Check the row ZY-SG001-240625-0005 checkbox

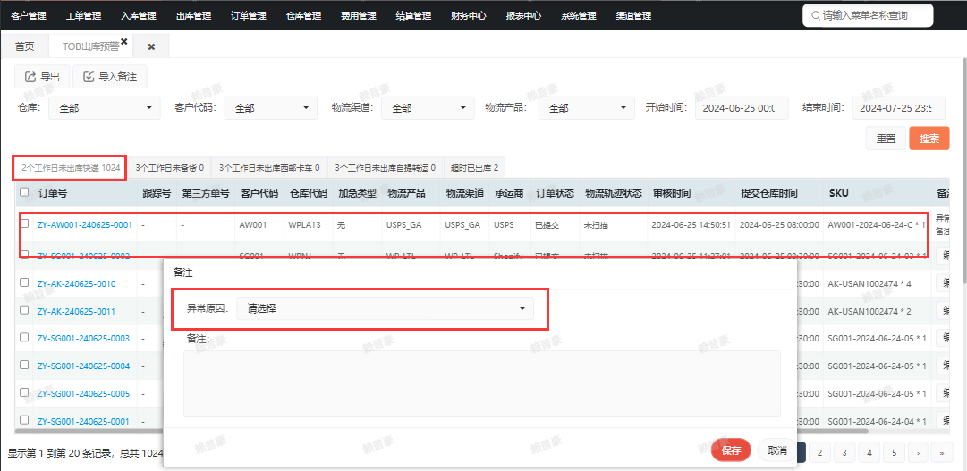pyautogui.click(x=24, y=392)
